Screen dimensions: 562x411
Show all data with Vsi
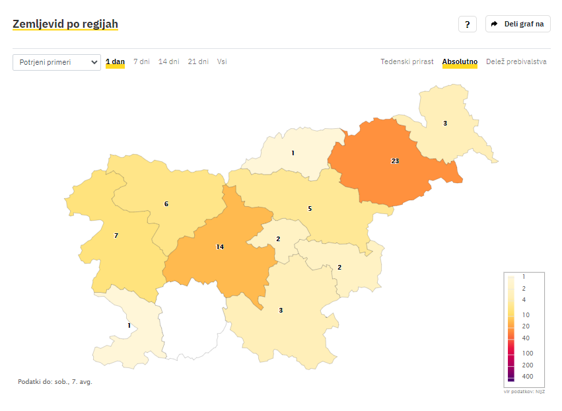222,61
